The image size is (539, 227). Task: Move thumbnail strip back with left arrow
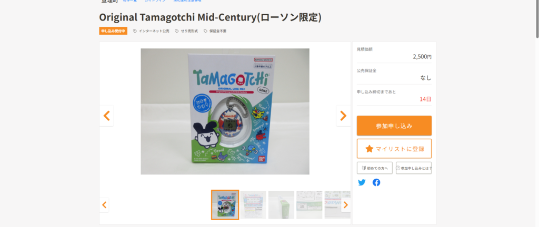pyautogui.click(x=104, y=205)
